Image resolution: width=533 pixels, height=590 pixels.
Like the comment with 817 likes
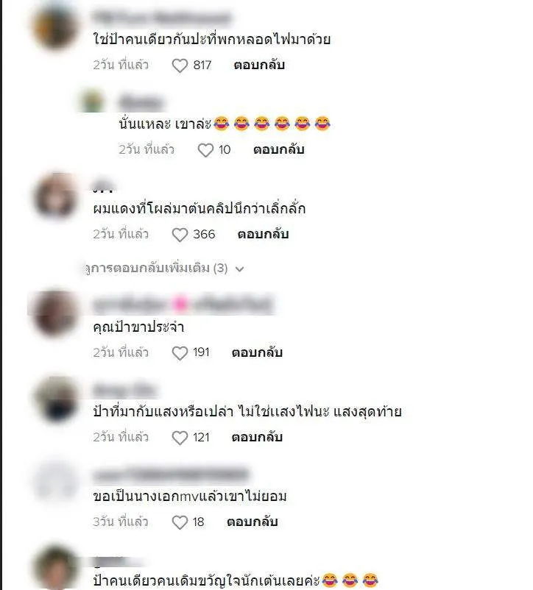point(180,65)
